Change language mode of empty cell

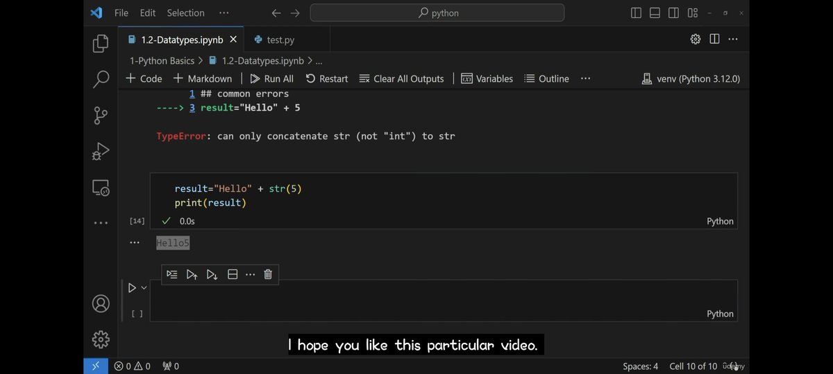[720, 314]
